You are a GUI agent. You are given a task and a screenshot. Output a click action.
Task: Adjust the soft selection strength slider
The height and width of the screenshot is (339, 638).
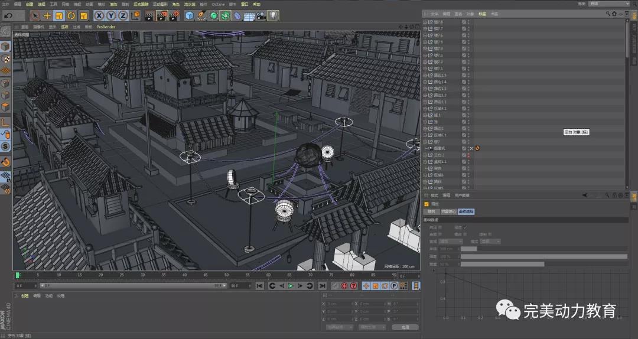click(x=543, y=256)
